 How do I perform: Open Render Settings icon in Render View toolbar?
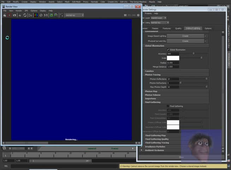(30, 15)
